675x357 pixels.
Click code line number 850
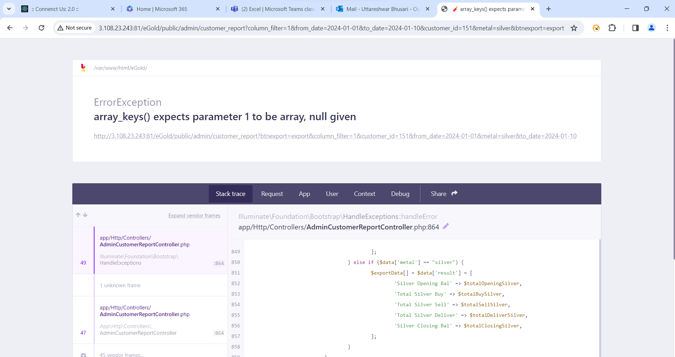tap(236, 262)
